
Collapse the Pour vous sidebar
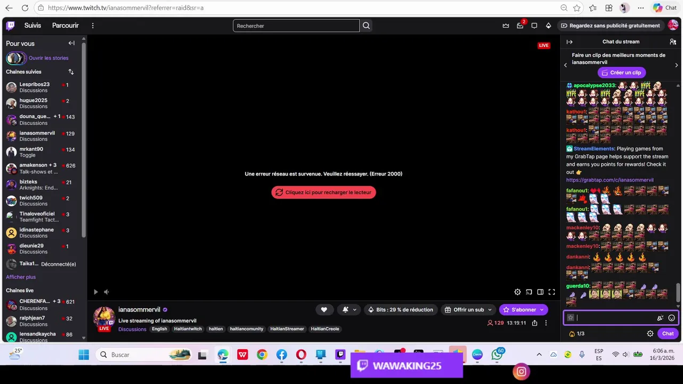coord(72,43)
